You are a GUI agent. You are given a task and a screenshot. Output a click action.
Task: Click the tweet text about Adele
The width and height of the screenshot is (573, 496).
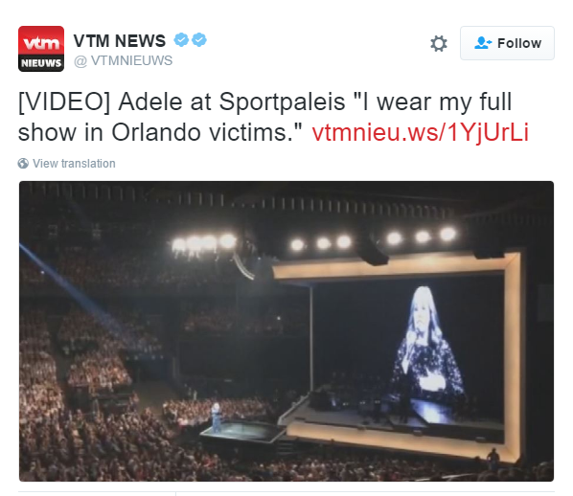click(x=273, y=117)
